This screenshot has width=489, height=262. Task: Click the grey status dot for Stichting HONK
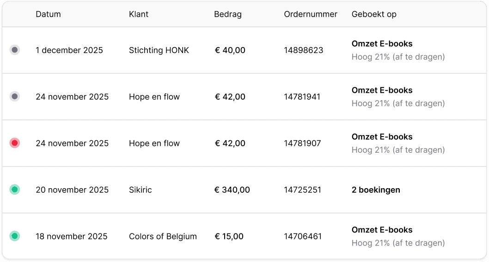point(15,50)
